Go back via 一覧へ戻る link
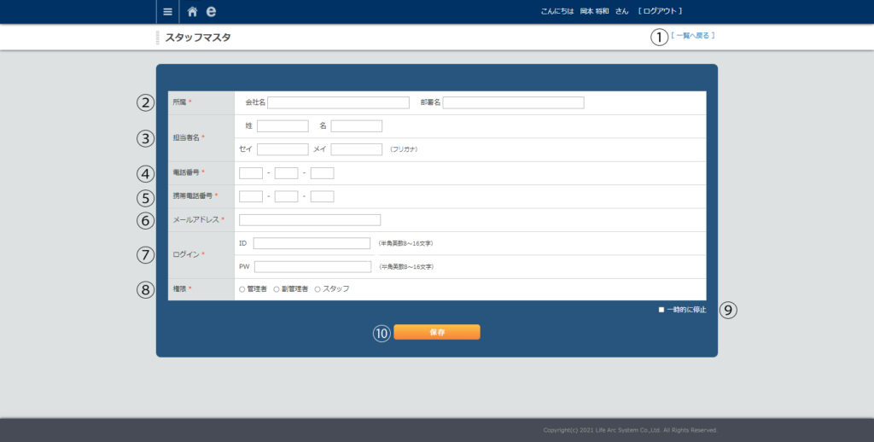This screenshot has height=442, width=874. tap(692, 36)
